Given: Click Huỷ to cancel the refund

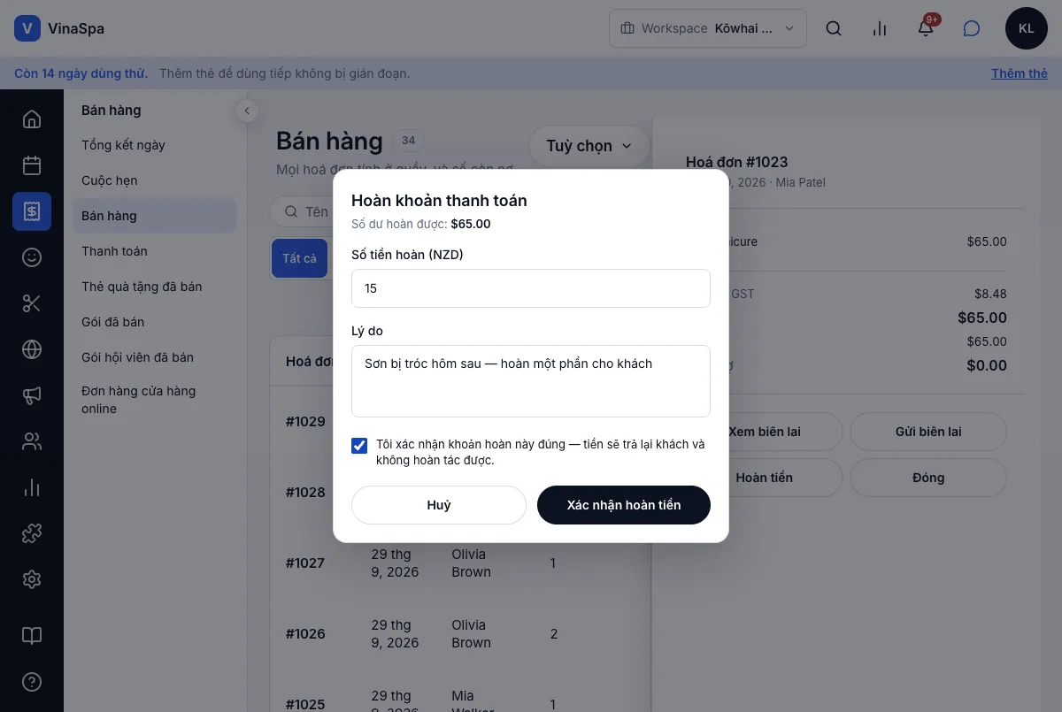Looking at the screenshot, I should (439, 505).
